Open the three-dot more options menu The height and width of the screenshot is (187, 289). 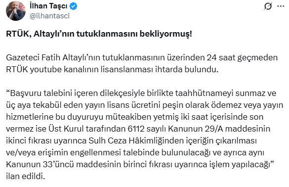pos(281,6)
